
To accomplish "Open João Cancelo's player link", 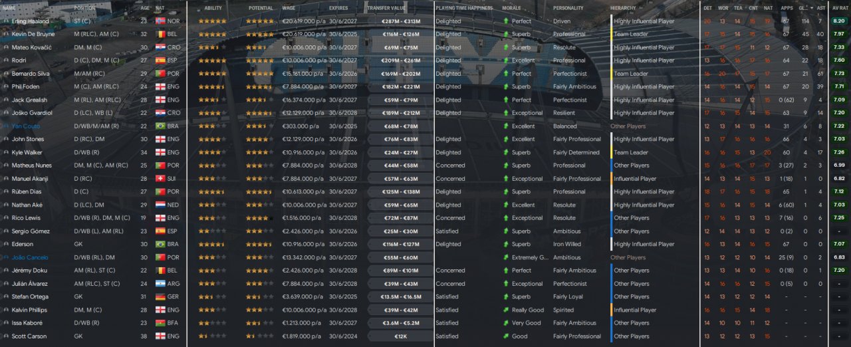I will [29, 257].
